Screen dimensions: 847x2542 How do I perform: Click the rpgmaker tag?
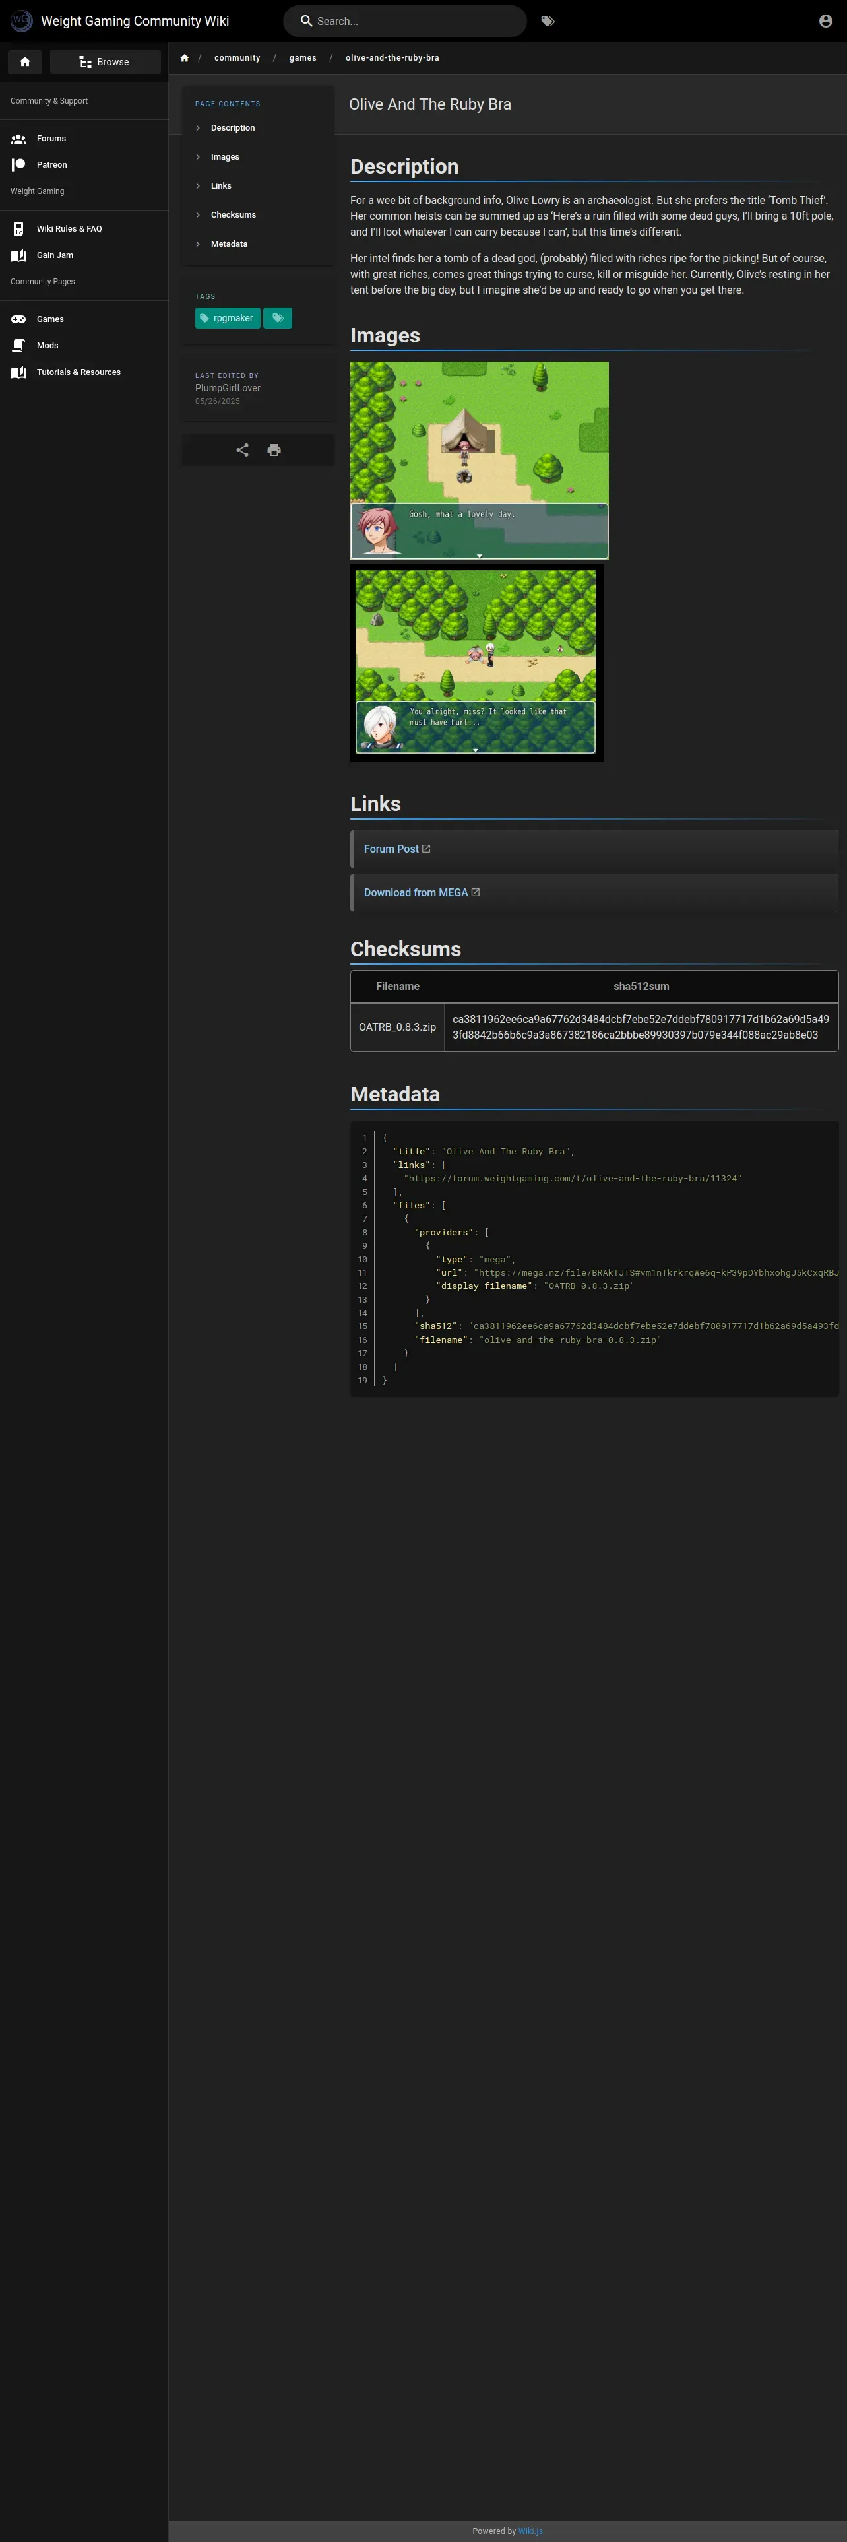(x=228, y=318)
